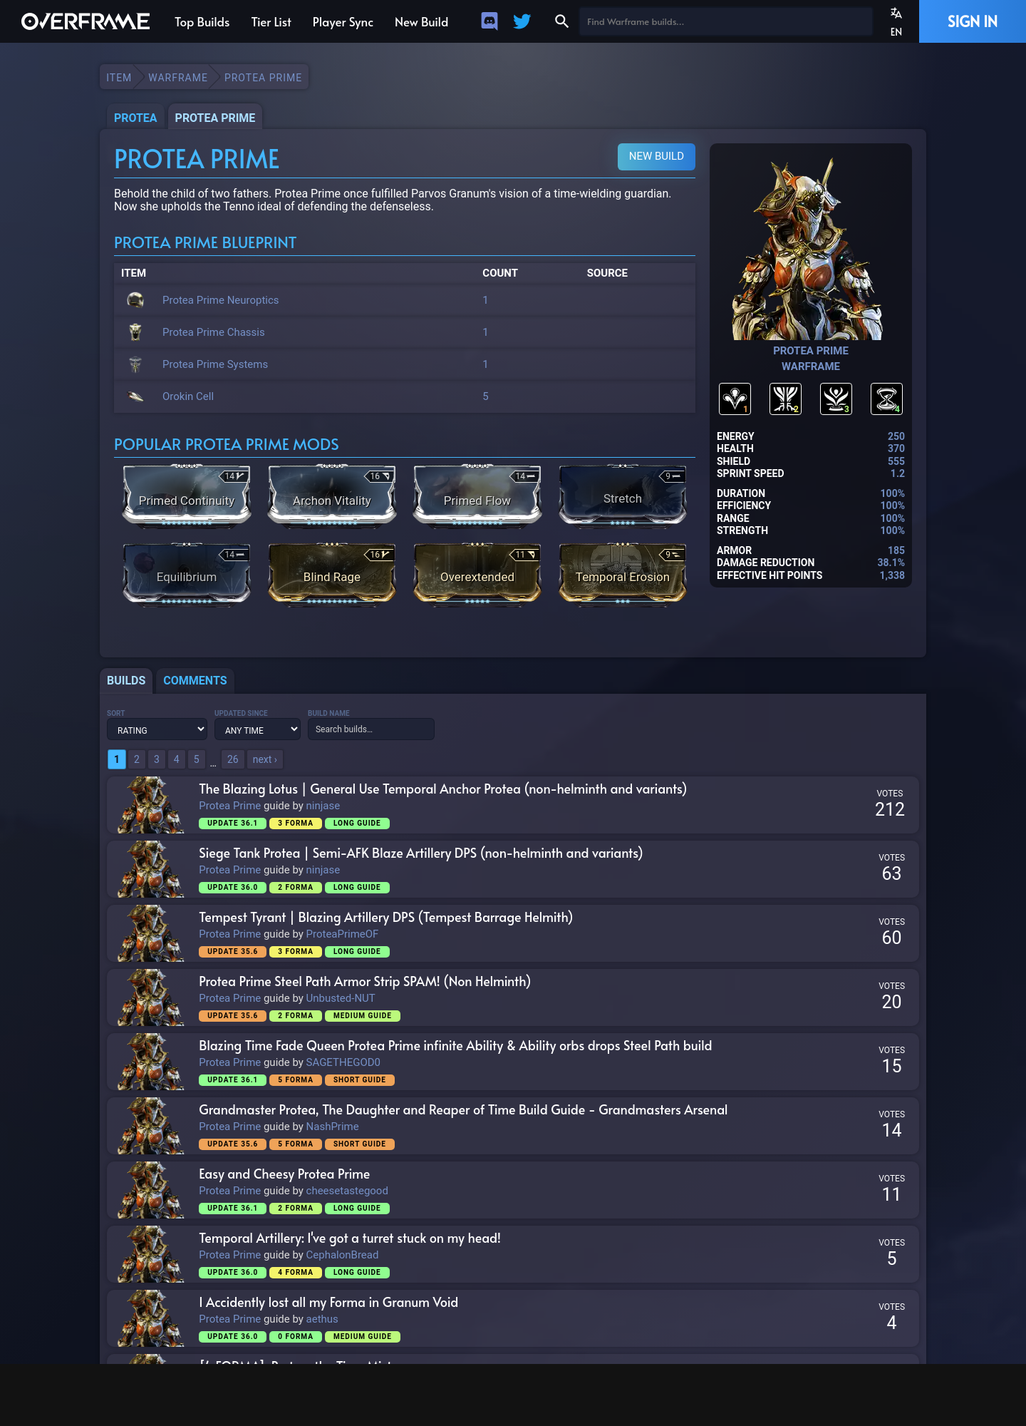
Task: Go to builds page 26
Action: point(233,759)
